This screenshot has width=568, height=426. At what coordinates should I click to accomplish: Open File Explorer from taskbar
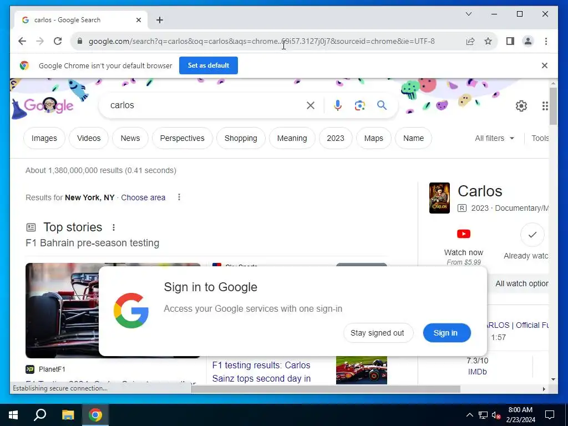point(68,415)
